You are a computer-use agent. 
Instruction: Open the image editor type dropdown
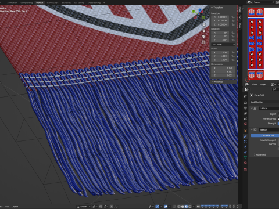246,84
